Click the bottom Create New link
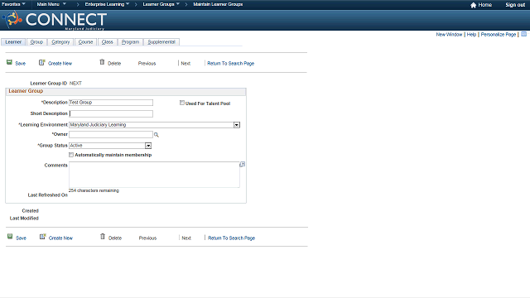530x298 pixels. (x=60, y=238)
